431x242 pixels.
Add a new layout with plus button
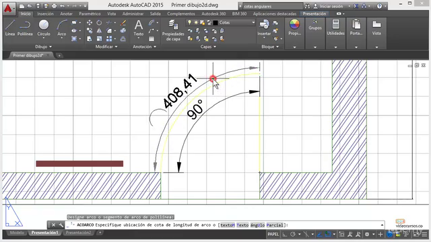coord(100,233)
